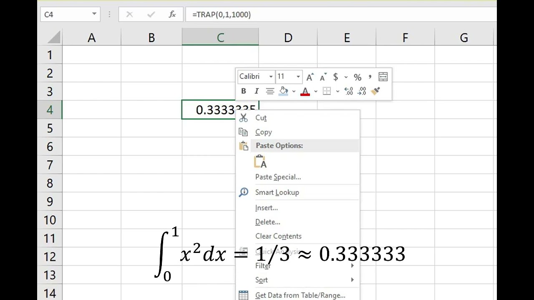Image resolution: width=534 pixels, height=300 pixels.
Task: Select column F header
Action: (405, 38)
